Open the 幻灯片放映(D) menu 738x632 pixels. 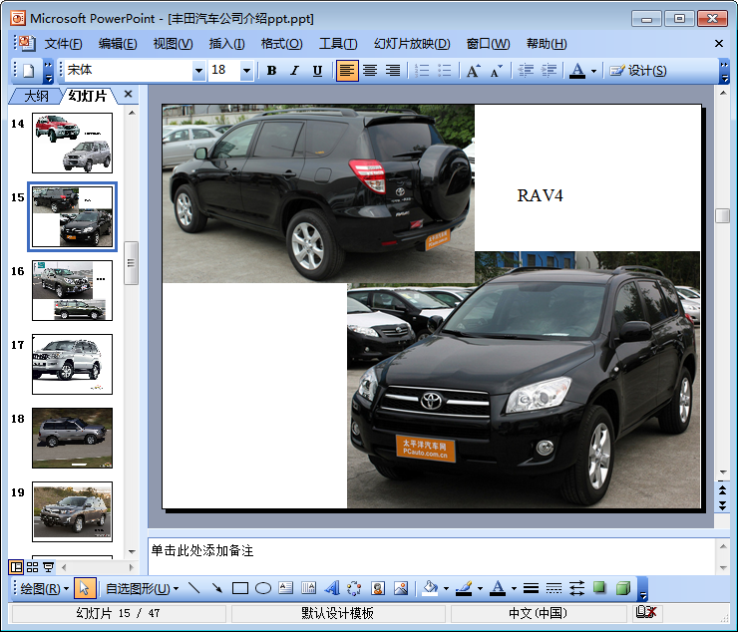[412, 44]
